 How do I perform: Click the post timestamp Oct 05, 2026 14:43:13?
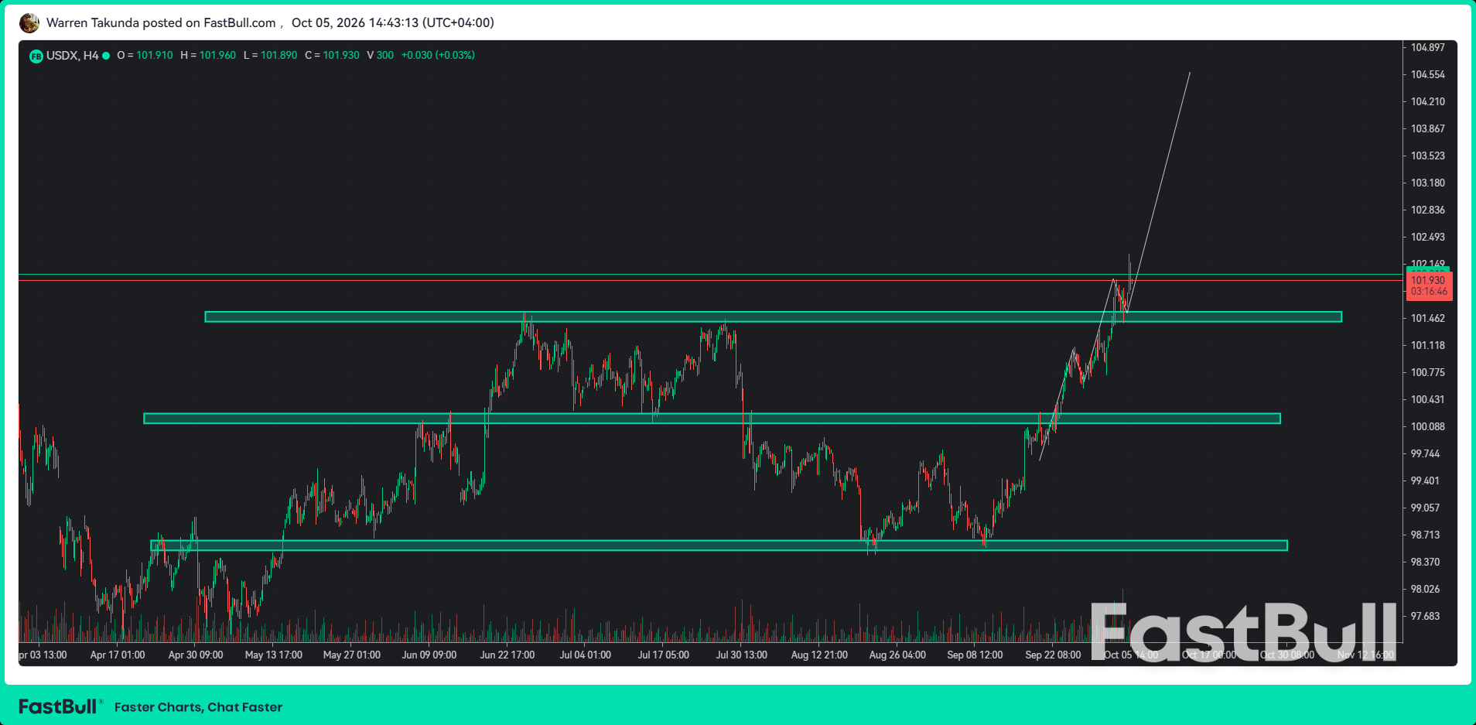[393, 23]
